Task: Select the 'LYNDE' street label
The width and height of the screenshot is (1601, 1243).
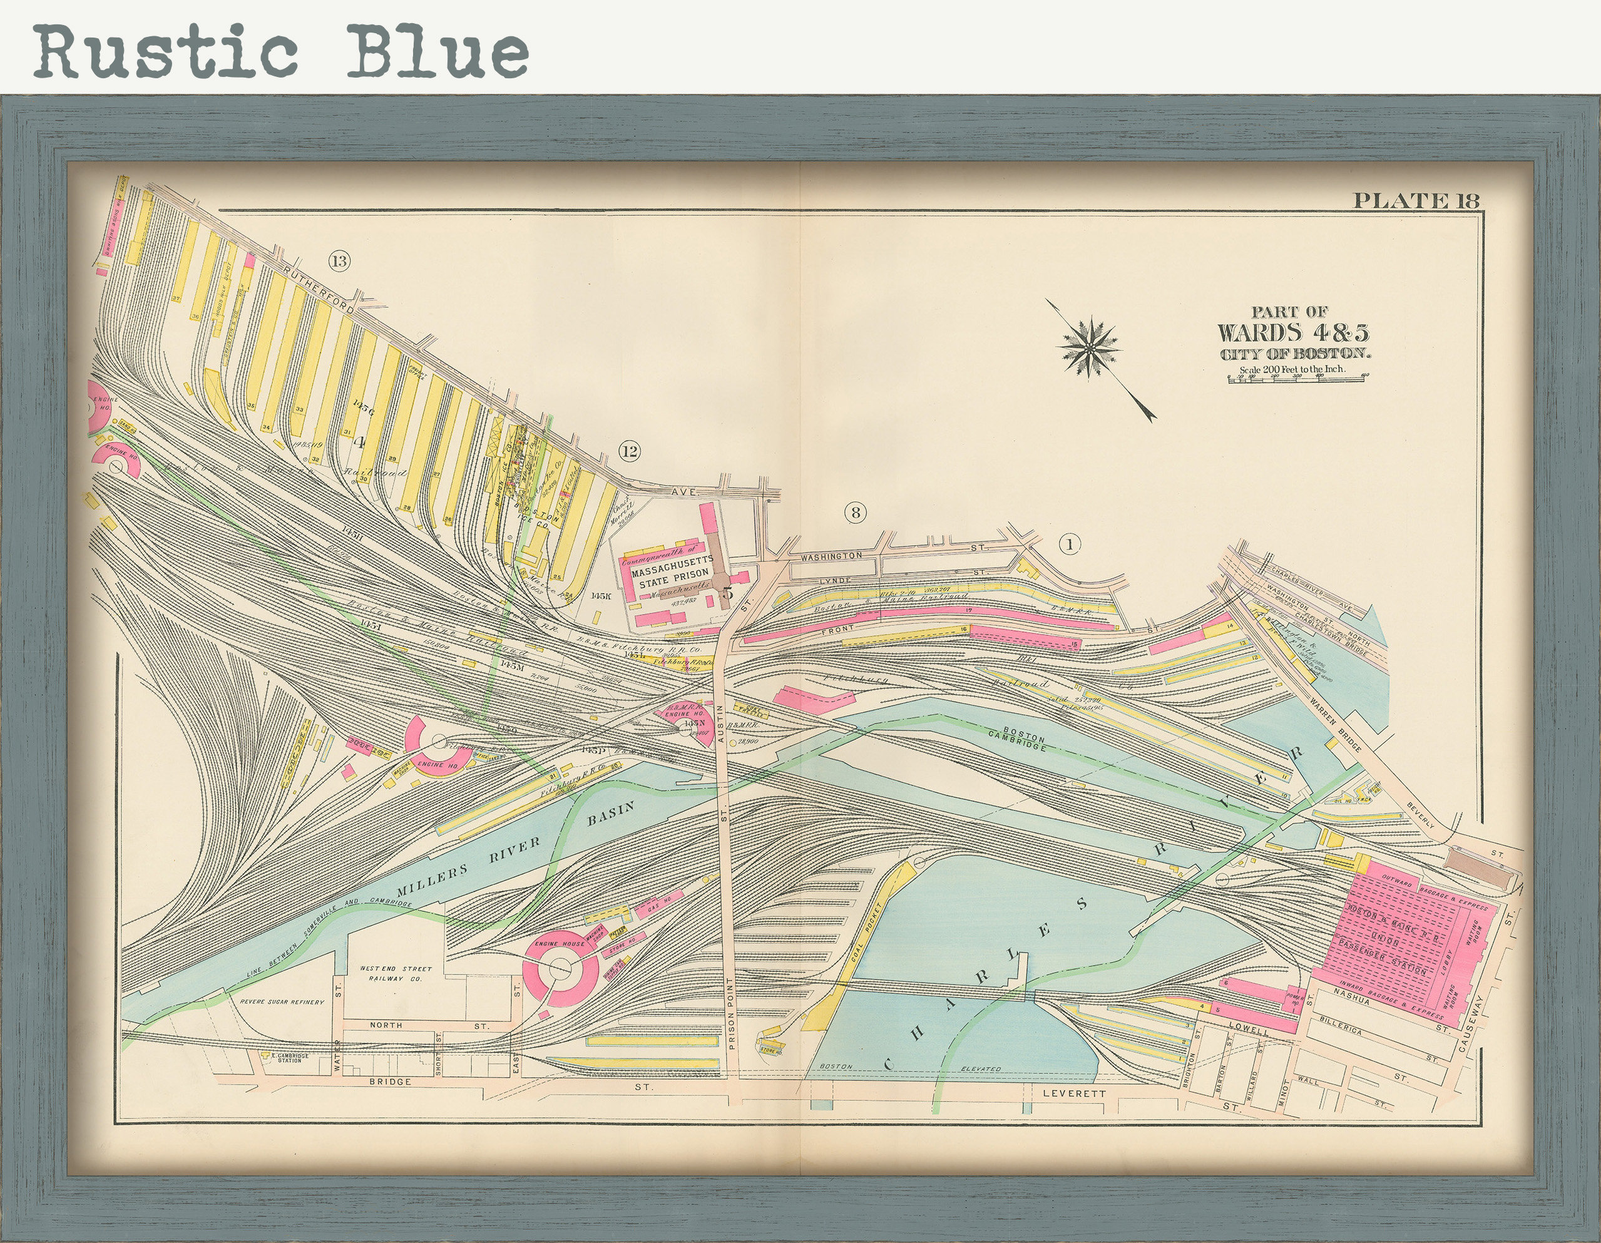Action: coord(834,580)
